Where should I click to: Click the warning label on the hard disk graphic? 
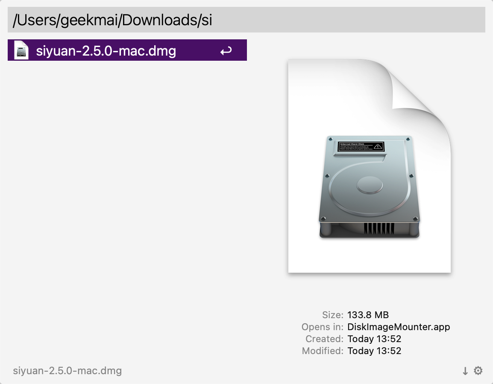pyautogui.click(x=361, y=147)
